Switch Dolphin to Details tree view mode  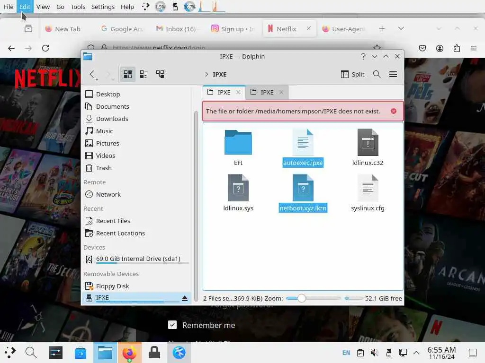point(160,74)
